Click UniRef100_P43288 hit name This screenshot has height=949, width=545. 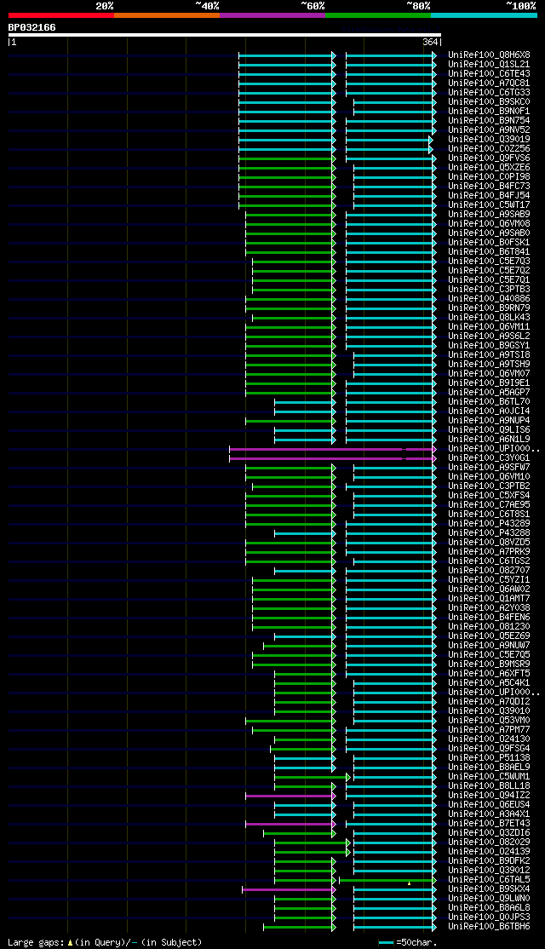pyautogui.click(x=490, y=533)
